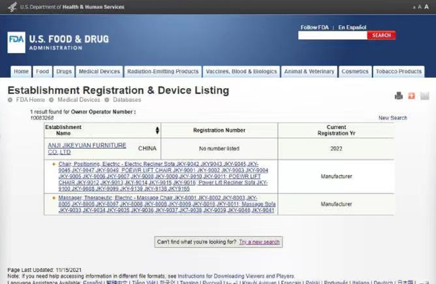The width and height of the screenshot is (436, 284).
Task: Sort by Establishment Name arrows
Action: (x=157, y=130)
